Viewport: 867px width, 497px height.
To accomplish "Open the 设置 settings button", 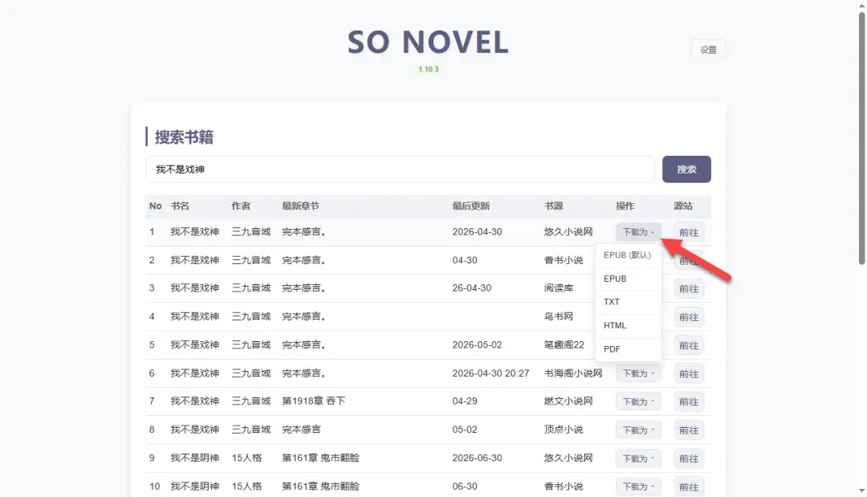I will coord(708,49).
